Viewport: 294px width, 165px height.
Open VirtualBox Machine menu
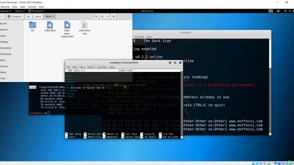pos(5,7)
